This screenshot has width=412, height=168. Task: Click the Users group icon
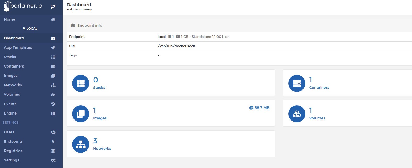53,132
